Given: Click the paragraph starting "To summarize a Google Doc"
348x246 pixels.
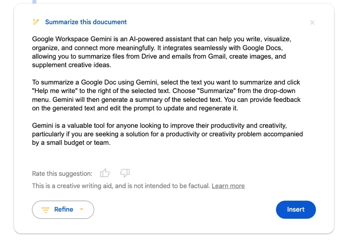Looking at the screenshot, I should [166, 95].
